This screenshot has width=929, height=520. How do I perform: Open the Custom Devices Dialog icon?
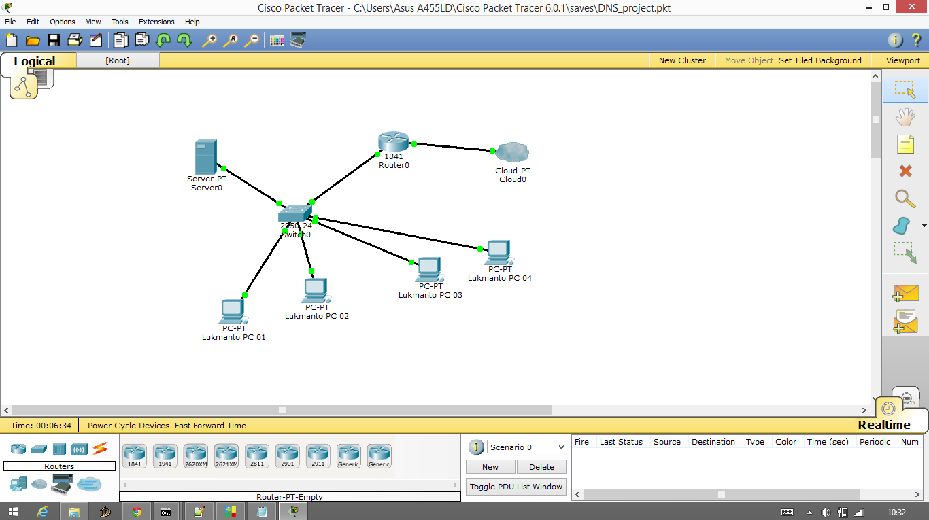point(298,40)
